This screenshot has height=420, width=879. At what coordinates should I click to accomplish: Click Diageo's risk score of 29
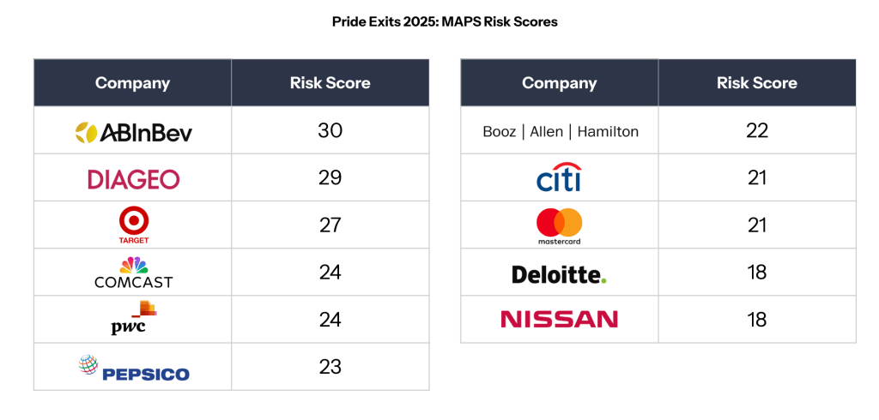pos(330,177)
